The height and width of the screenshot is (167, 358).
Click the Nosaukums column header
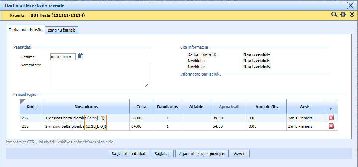86,107
